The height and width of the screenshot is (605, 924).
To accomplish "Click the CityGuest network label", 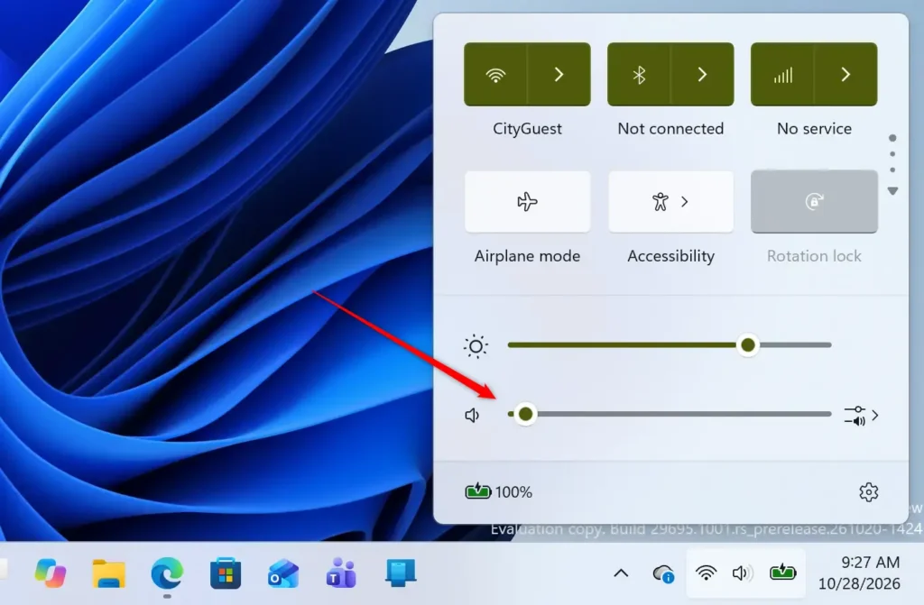I will click(x=527, y=128).
